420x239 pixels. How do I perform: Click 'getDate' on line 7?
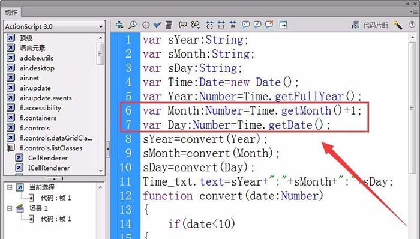coord(290,124)
